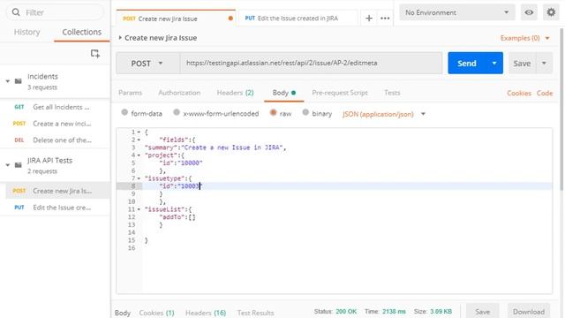Screen dimensions: 565x318
Task: Open the tab options ellipsis menu
Action: [x=385, y=18]
